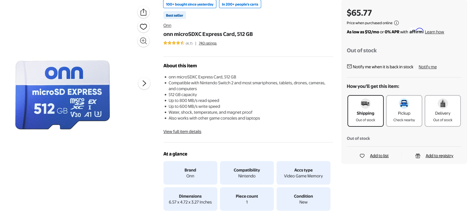Select the Delivery fulfillment option

(443, 111)
